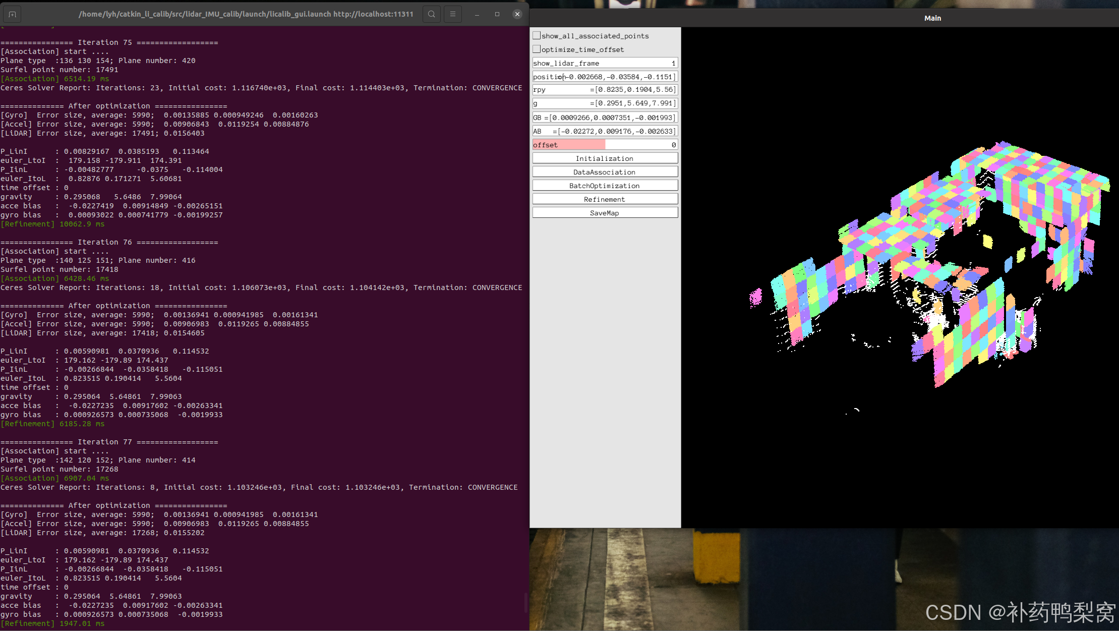Select the position value field
Image resolution: width=1119 pixels, height=631 pixels.
(x=605, y=77)
